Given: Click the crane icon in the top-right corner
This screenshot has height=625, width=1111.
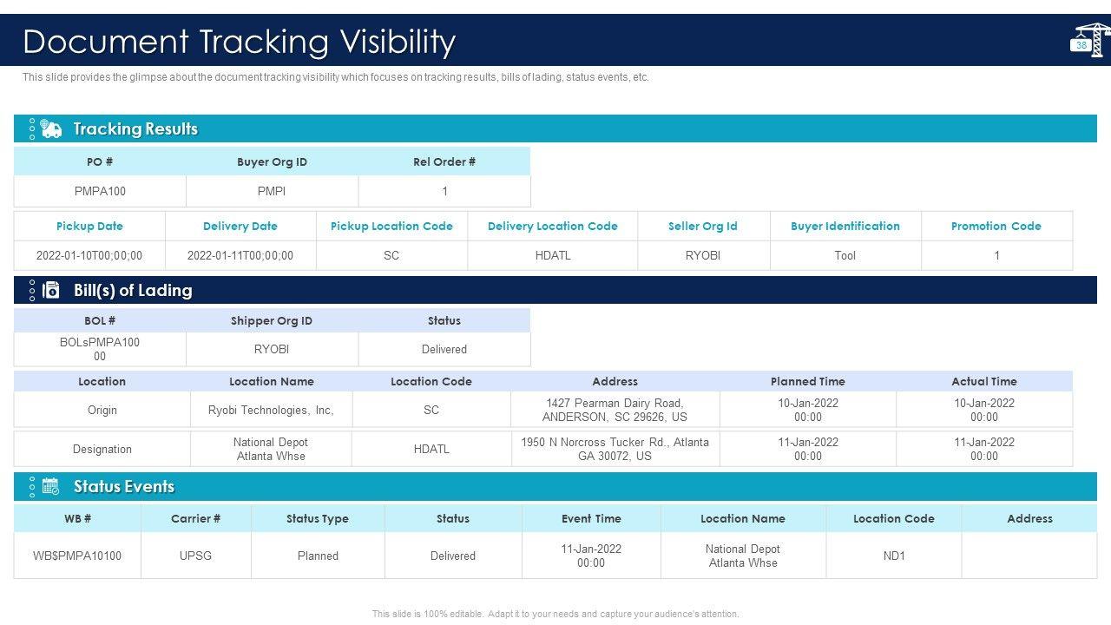Looking at the screenshot, I should pyautogui.click(x=1090, y=40).
